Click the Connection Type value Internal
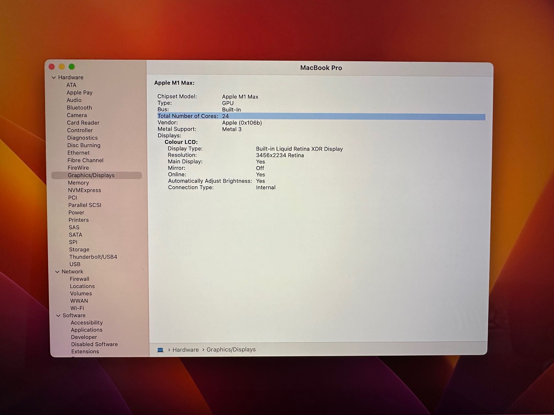554x415 pixels. click(266, 188)
